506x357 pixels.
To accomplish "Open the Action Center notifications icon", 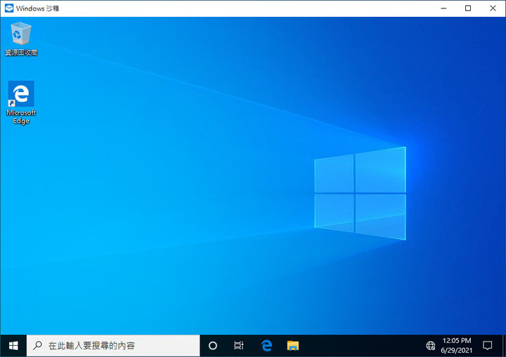I will pyautogui.click(x=487, y=346).
